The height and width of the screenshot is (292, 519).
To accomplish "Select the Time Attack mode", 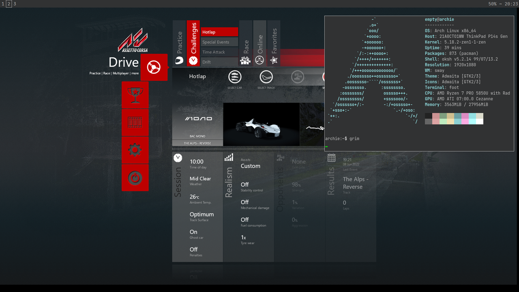I will point(219,52).
